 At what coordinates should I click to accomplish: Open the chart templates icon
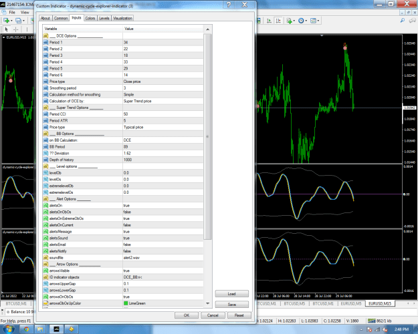(x=313, y=21)
